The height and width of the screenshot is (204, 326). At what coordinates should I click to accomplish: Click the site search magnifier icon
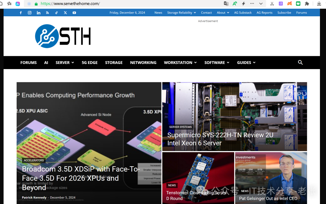pos(300,62)
